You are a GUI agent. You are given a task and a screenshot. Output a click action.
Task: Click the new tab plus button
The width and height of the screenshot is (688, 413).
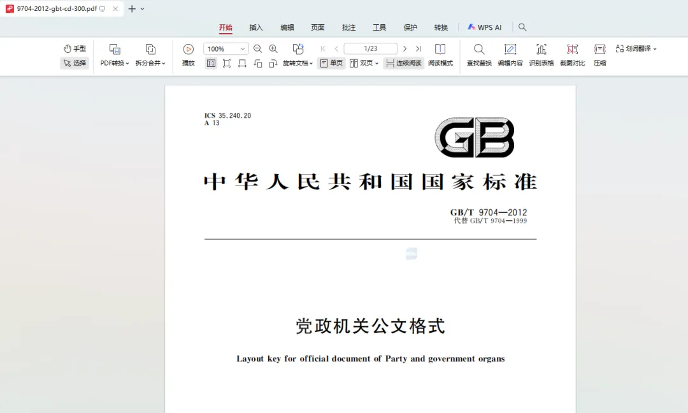point(132,9)
